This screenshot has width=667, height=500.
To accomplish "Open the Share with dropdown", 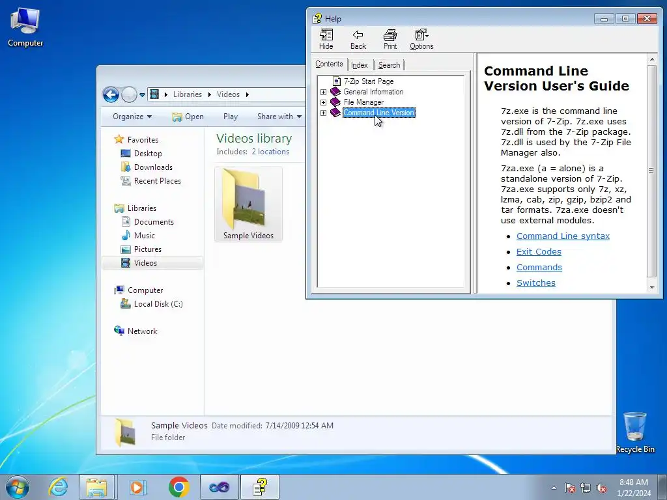I will pyautogui.click(x=279, y=117).
